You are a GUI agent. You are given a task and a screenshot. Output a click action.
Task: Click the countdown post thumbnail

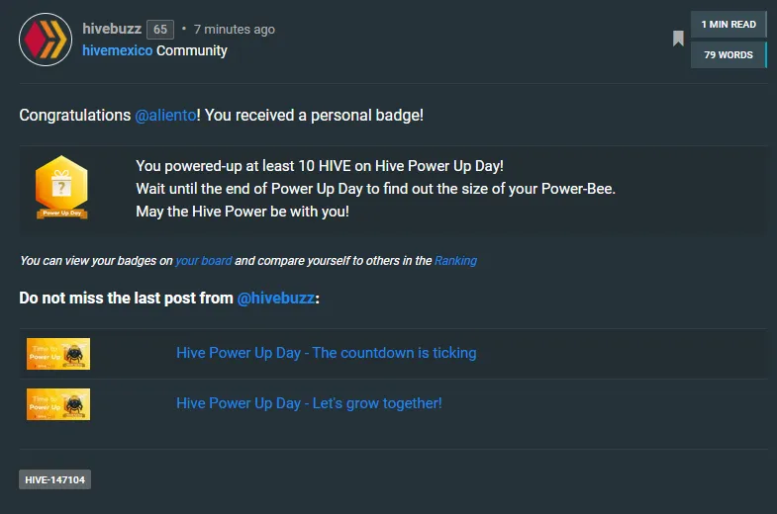click(x=58, y=353)
